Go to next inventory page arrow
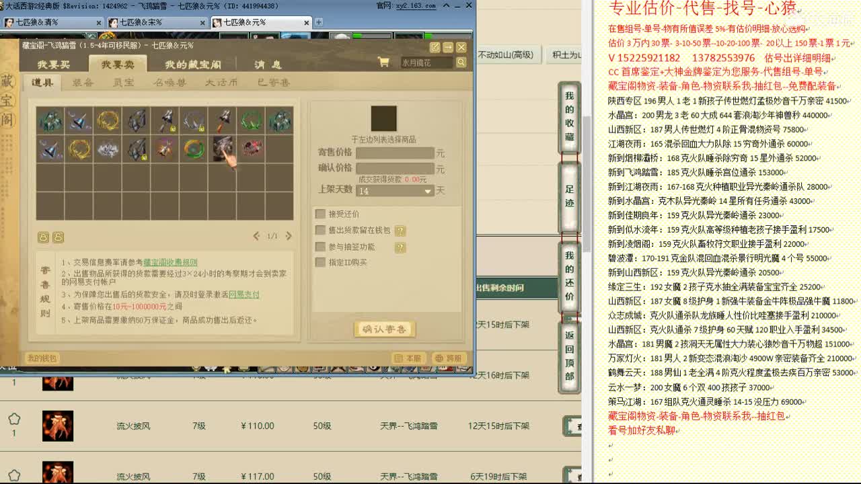The height and width of the screenshot is (484, 861). pyautogui.click(x=289, y=236)
